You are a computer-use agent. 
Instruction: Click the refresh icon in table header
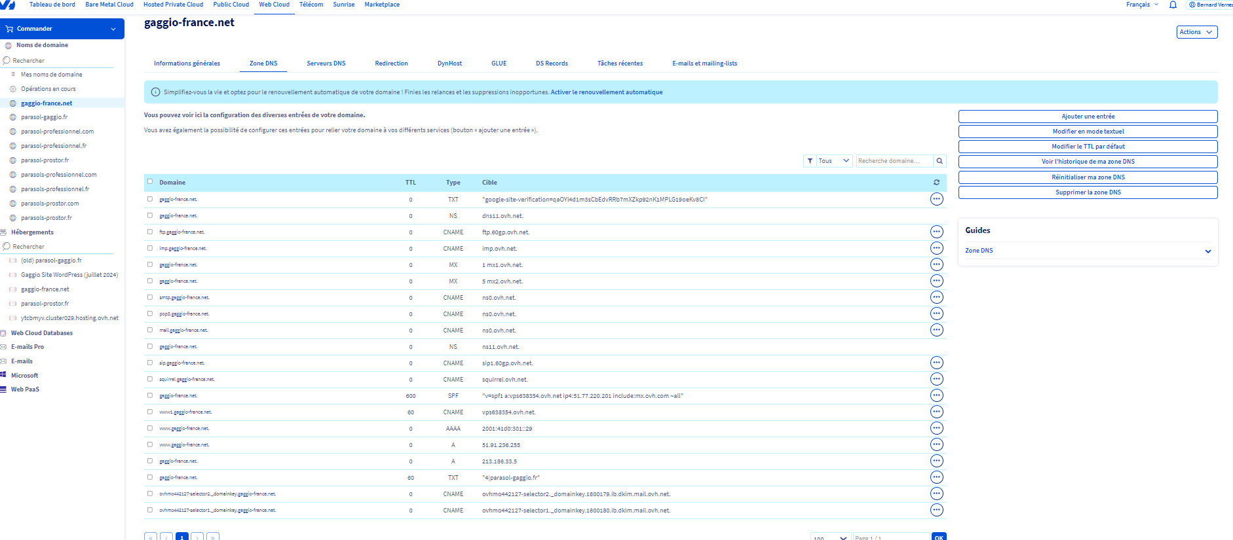[936, 183]
